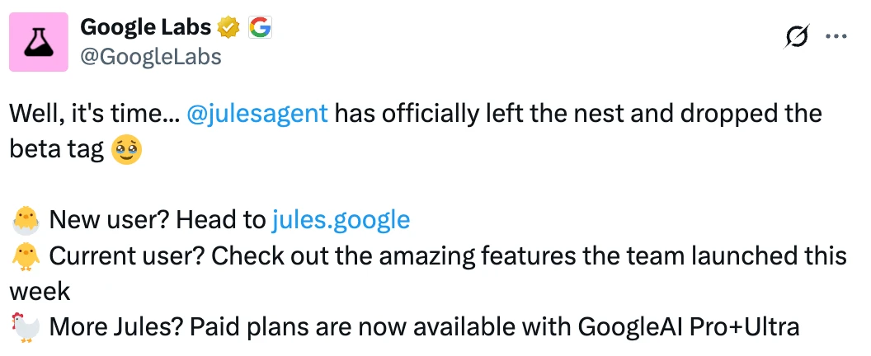Click the rooster emoji

coord(26,326)
